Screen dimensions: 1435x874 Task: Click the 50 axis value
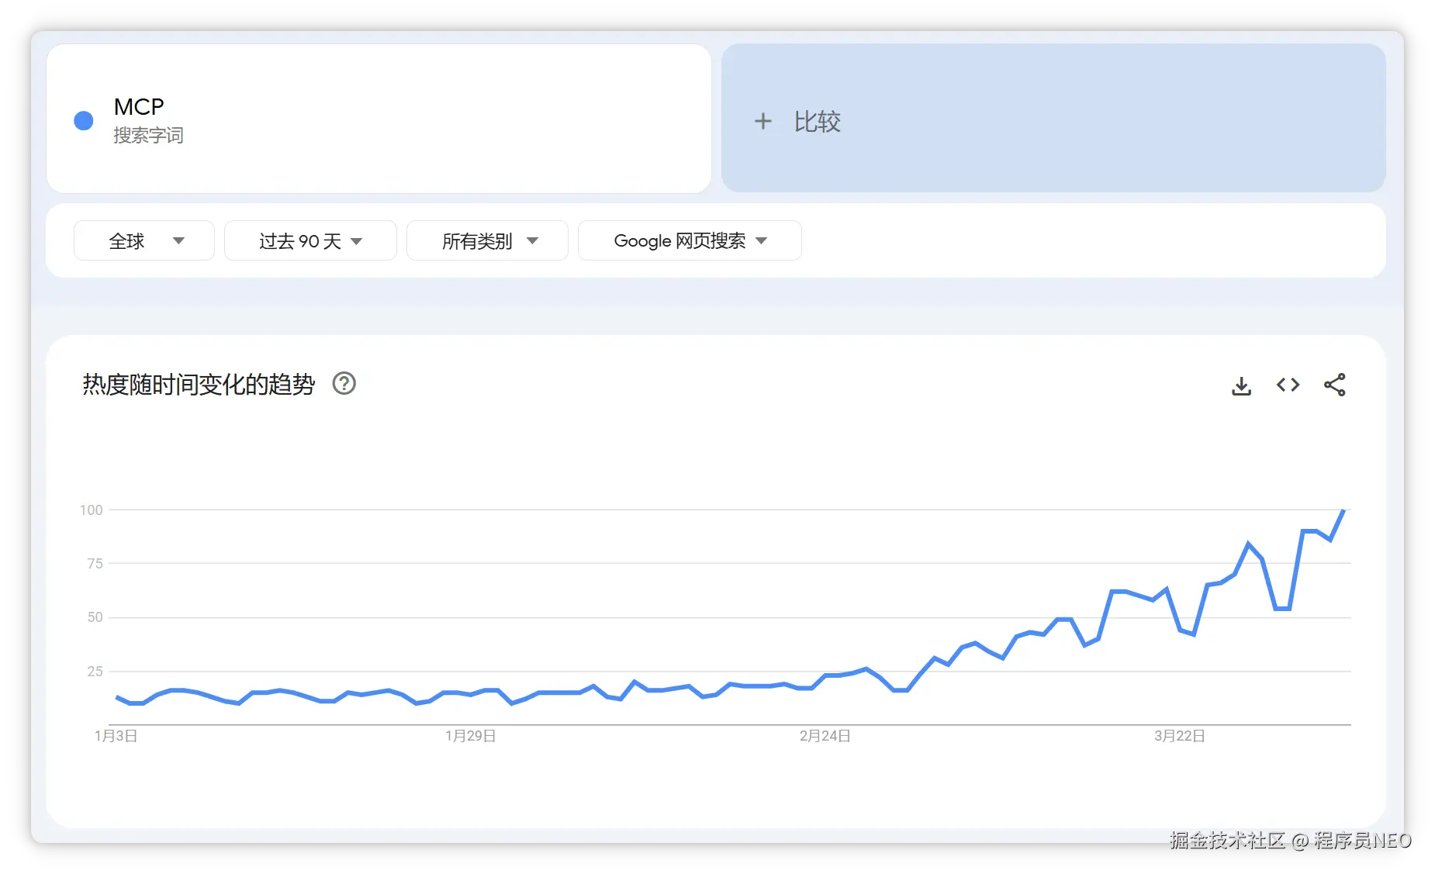[95, 617]
